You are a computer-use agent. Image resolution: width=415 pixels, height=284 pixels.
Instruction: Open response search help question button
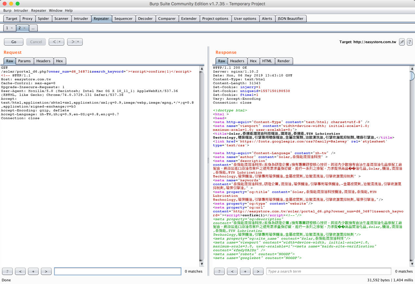[x=219, y=271]
